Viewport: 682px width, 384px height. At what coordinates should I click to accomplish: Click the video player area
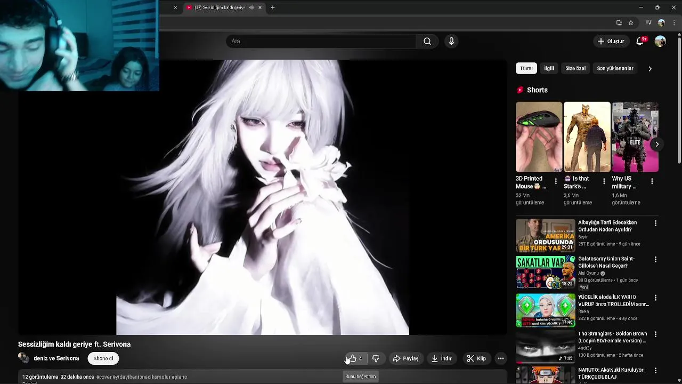tap(263, 197)
